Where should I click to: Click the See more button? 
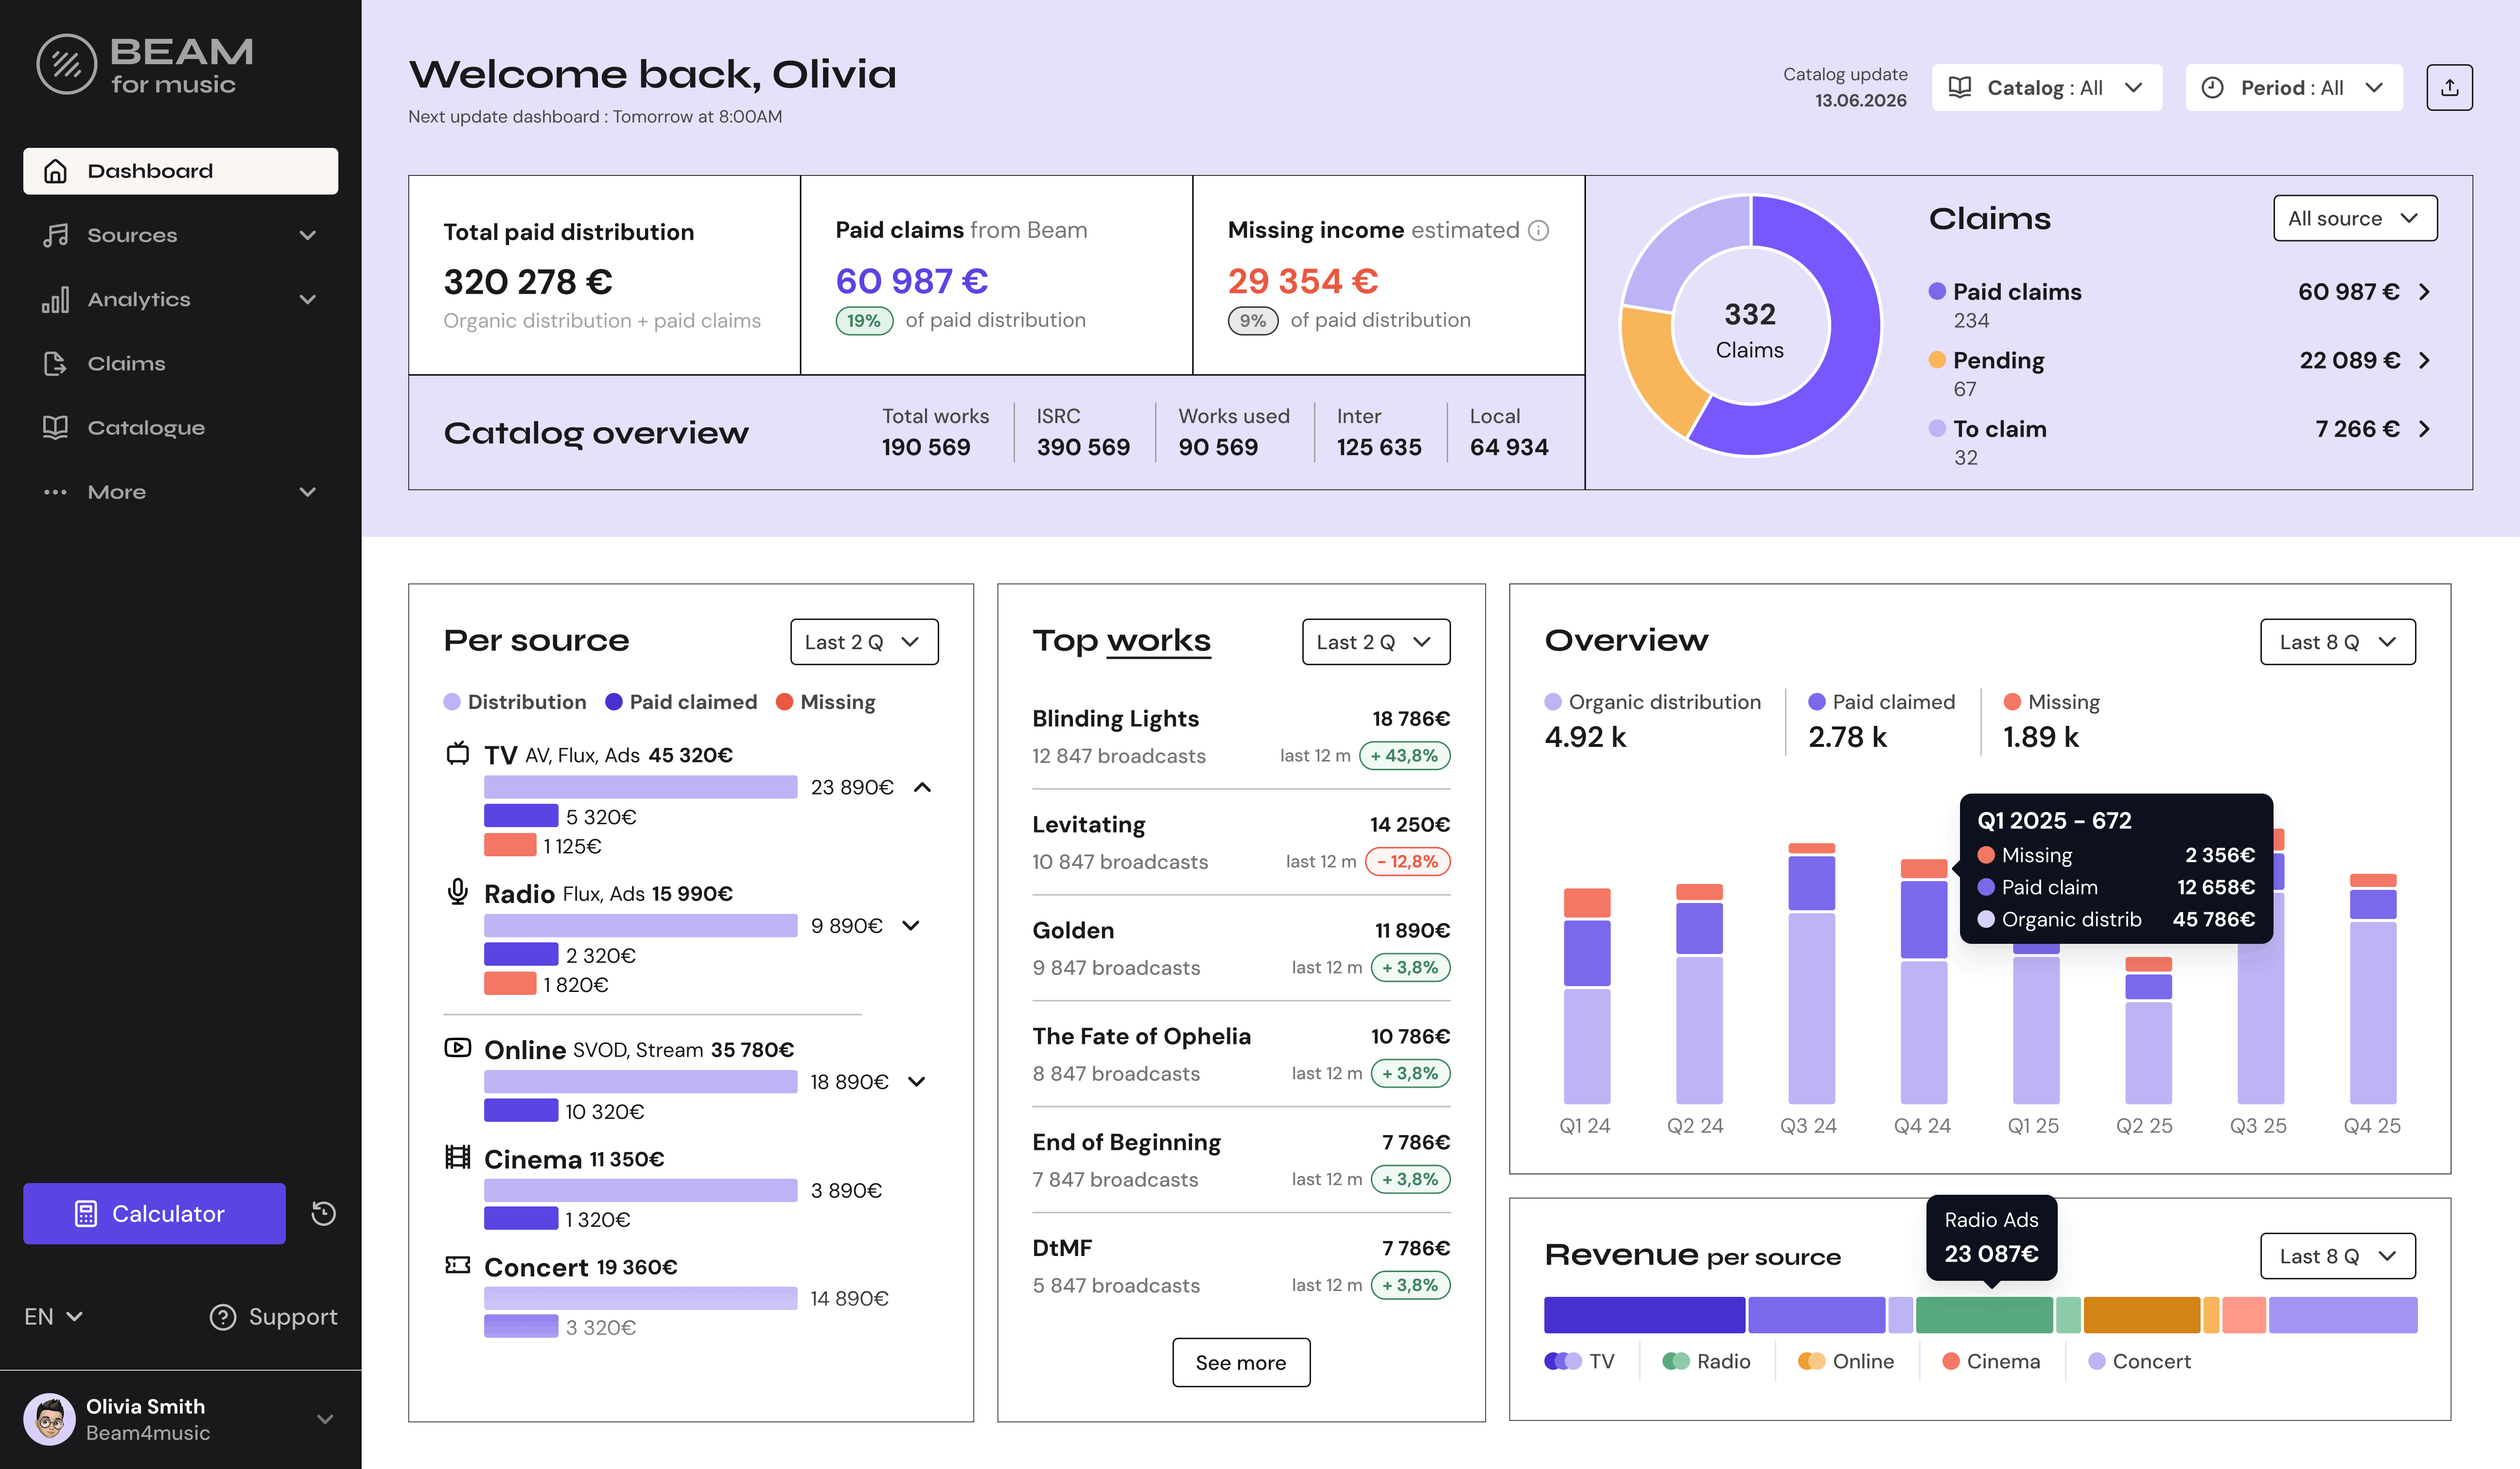pos(1240,1362)
